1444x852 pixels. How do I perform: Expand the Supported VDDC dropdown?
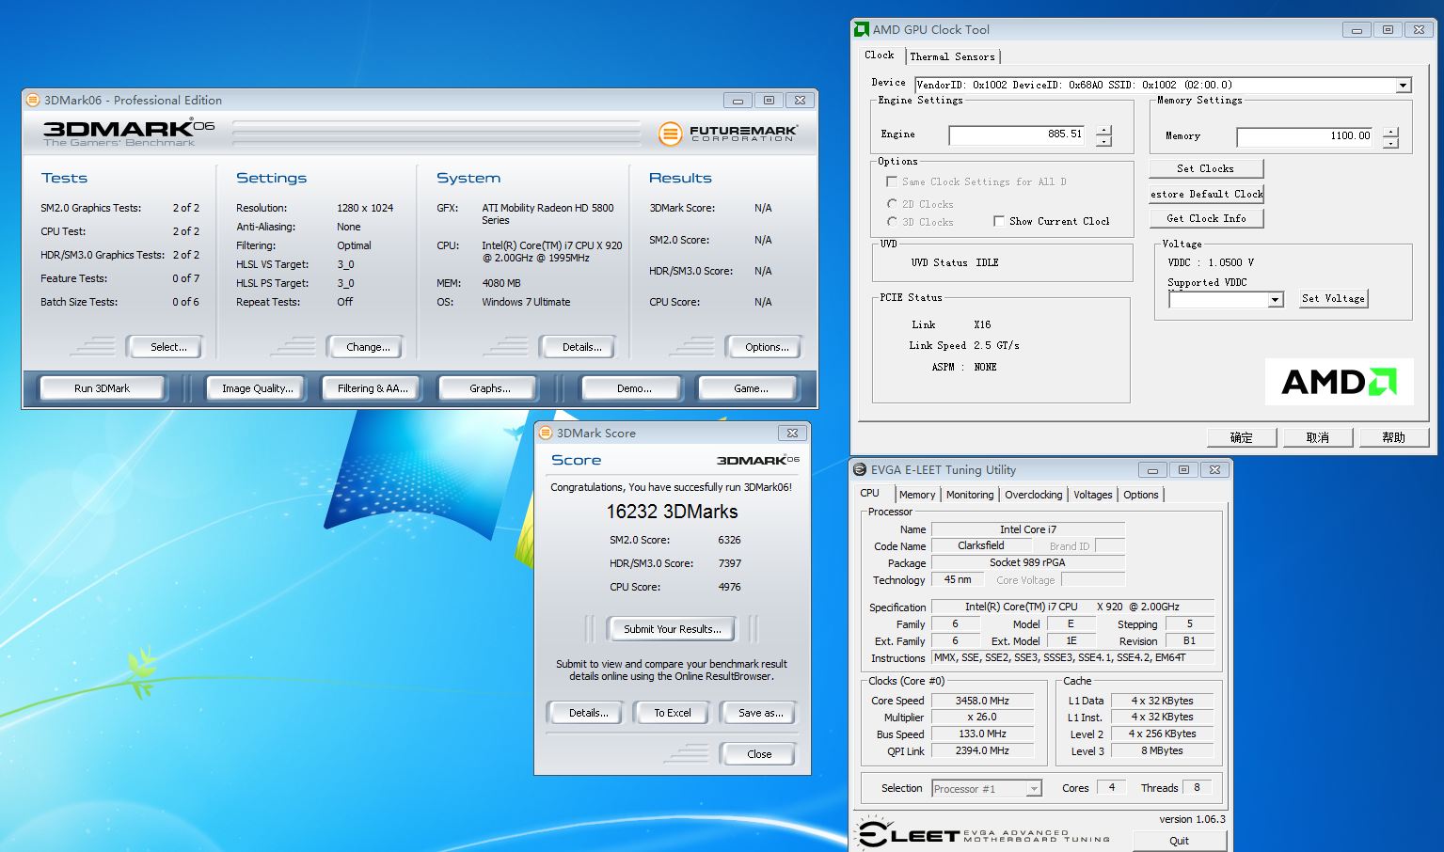pos(1276,300)
